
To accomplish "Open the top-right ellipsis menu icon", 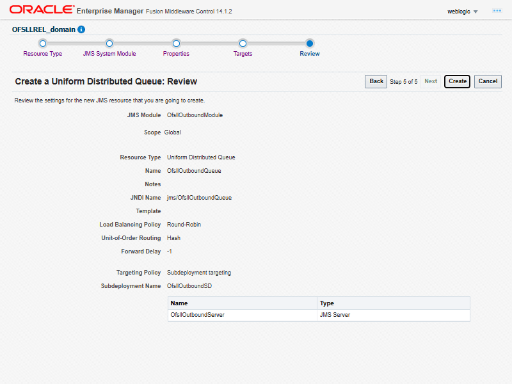I will 497,11.
